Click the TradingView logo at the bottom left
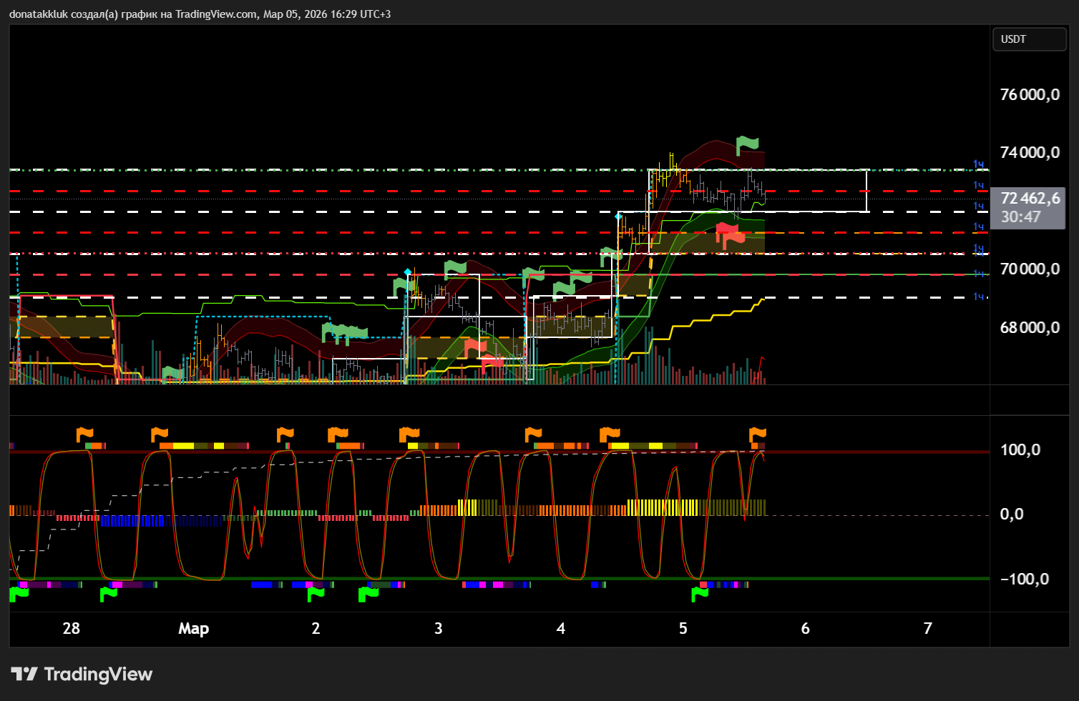The image size is (1079, 701). tap(82, 674)
